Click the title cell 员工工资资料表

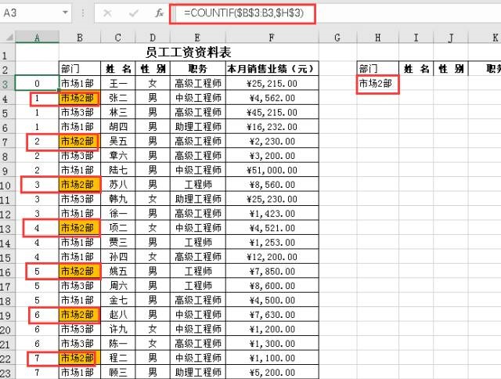189,52
